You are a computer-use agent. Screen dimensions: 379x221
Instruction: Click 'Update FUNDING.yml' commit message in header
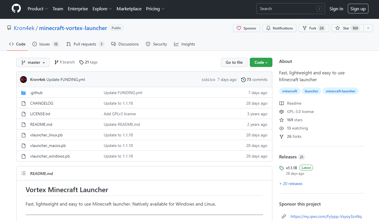66,79
